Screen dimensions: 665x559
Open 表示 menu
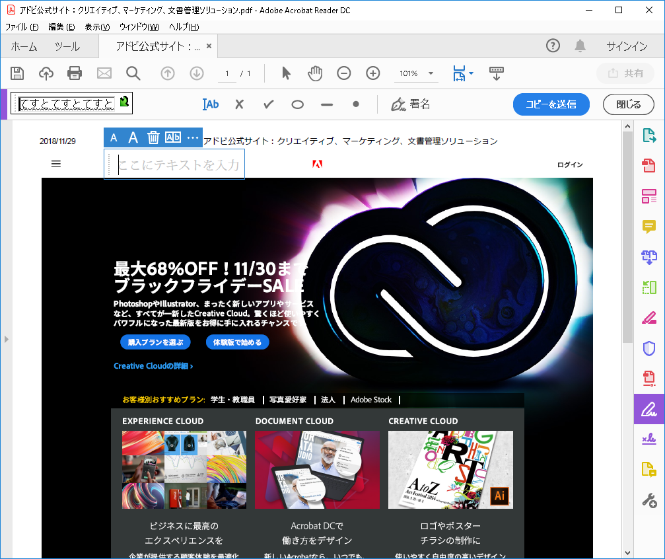97,27
